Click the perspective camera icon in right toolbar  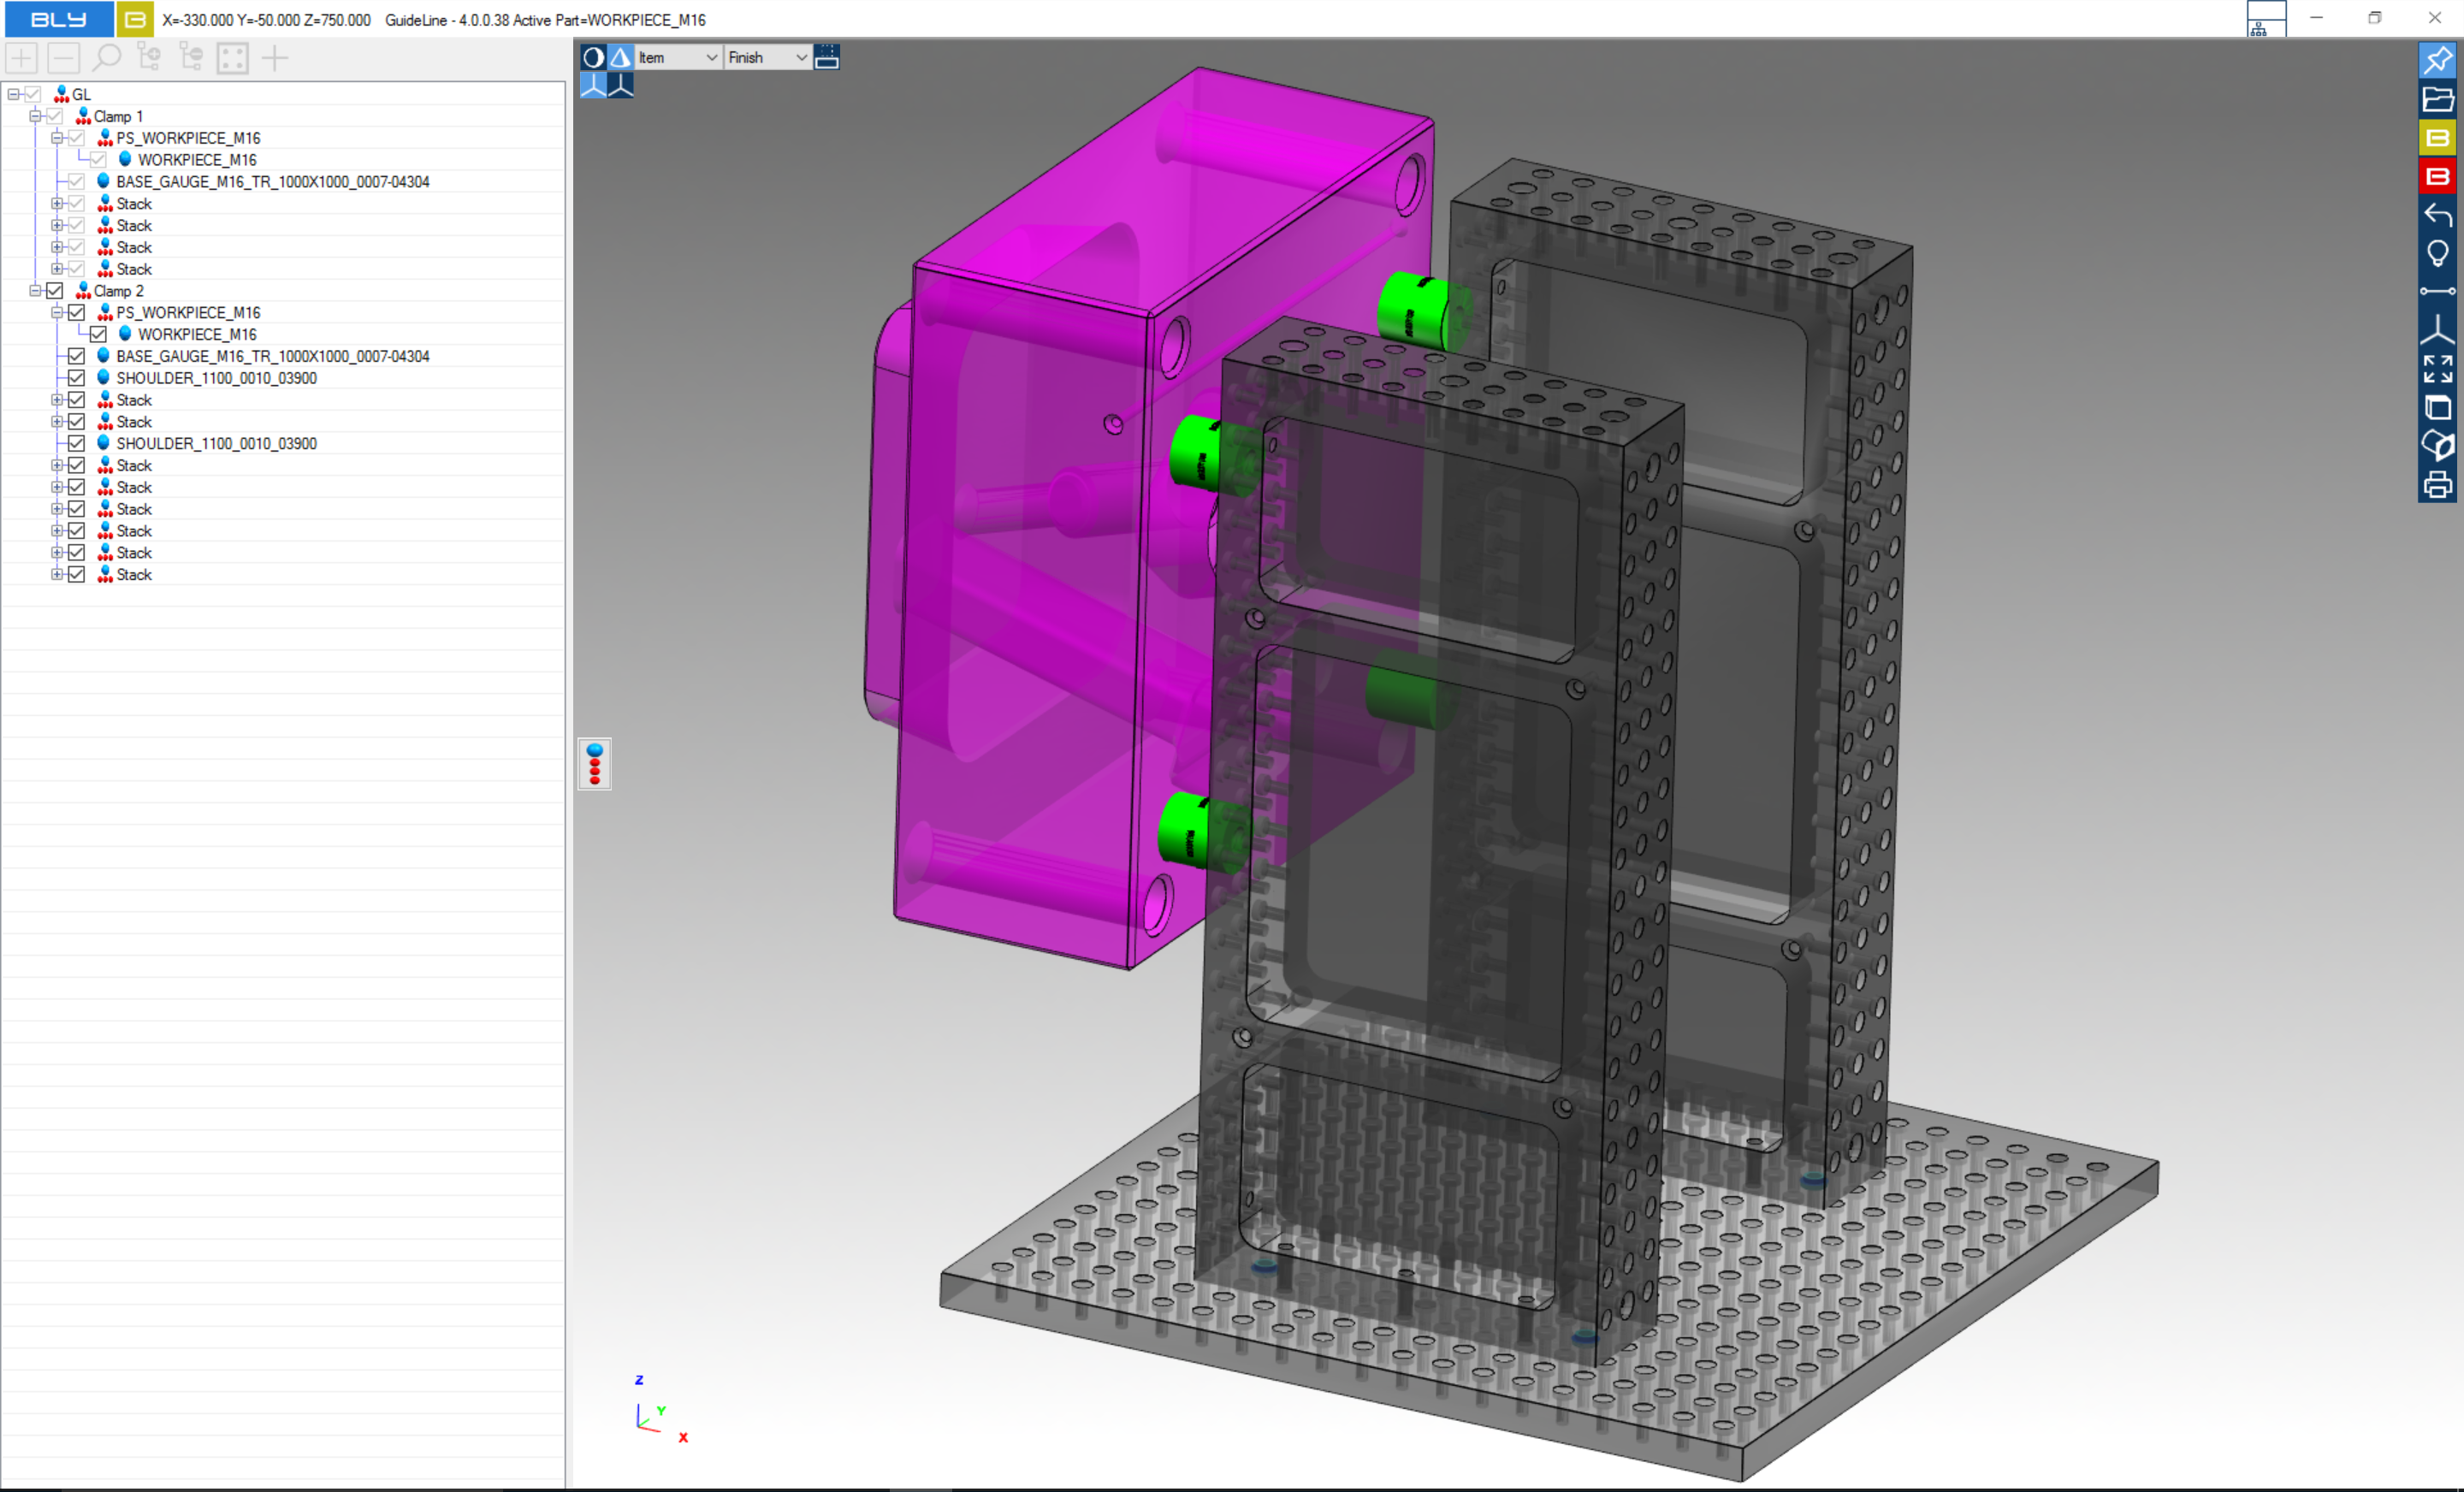tap(2437, 446)
